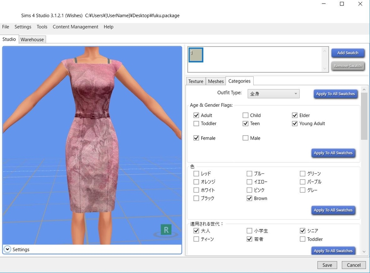Open the Outfit Type dropdown
The image size is (370, 273).
[273, 94]
